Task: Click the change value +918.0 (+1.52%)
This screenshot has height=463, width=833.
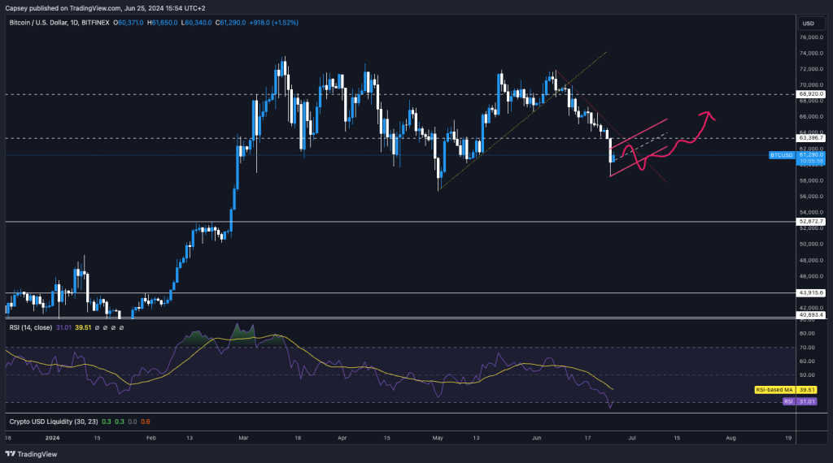Action: click(x=273, y=23)
